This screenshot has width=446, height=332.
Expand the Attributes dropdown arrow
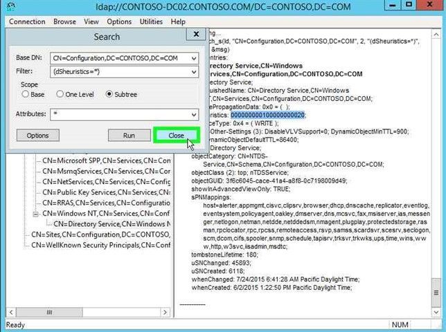pos(194,114)
